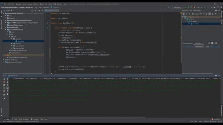Click edit source pencil in Documentation panel
The width and height of the screenshot is (223, 125).
coord(209,43)
